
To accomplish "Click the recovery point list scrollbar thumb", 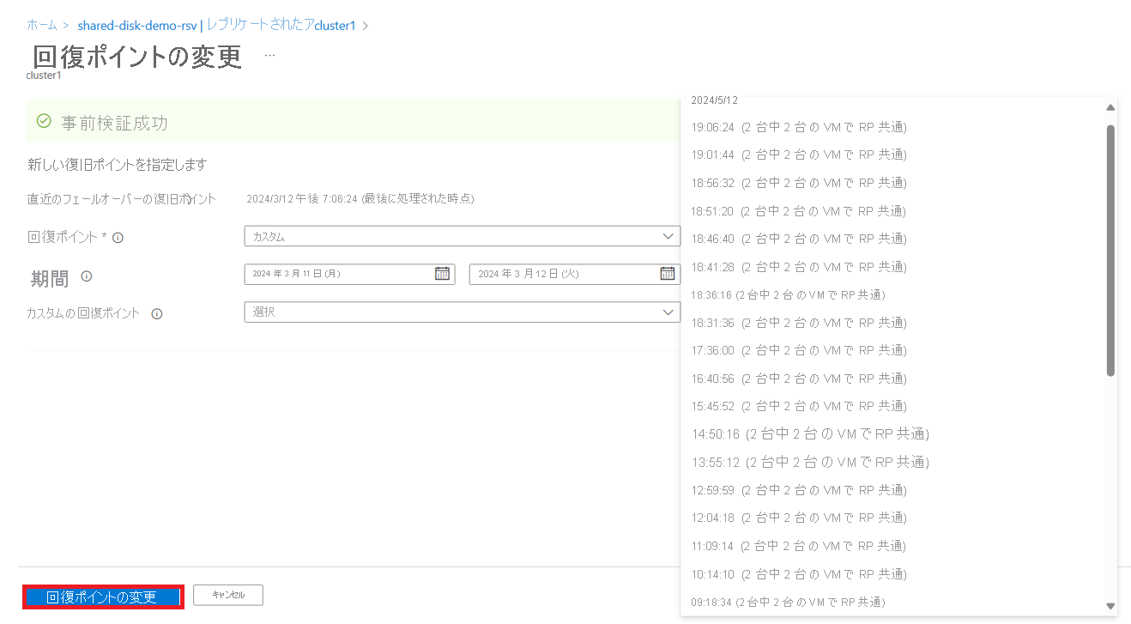I will [x=1110, y=251].
